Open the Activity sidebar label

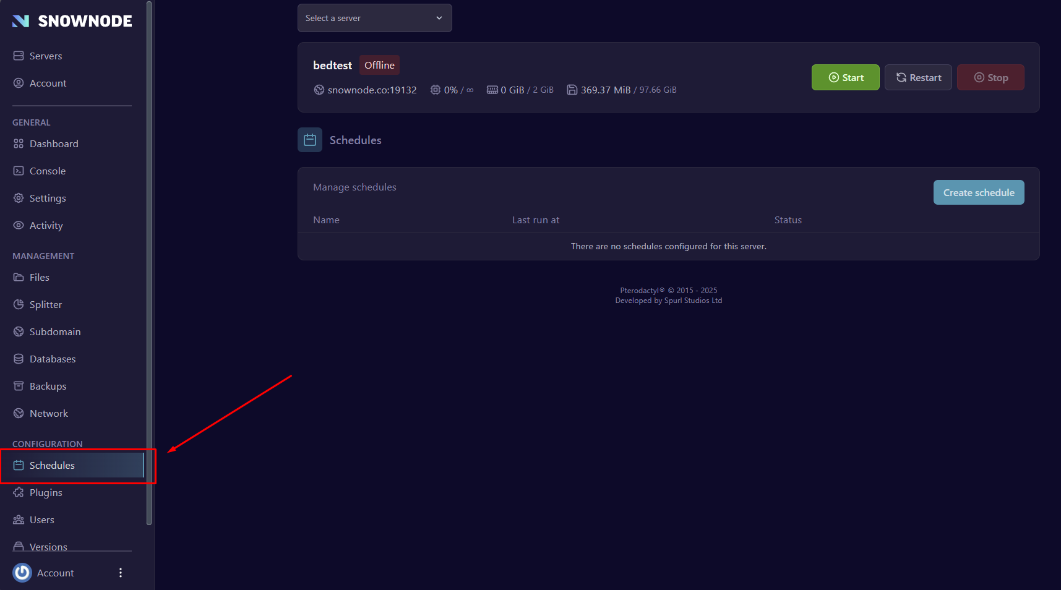click(x=46, y=225)
